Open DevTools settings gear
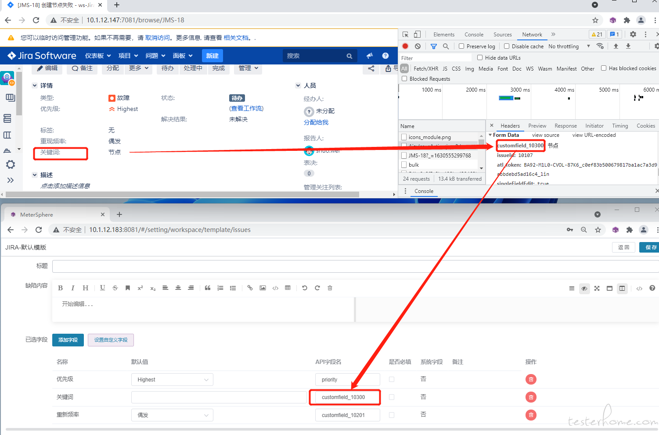The image size is (659, 435). click(633, 34)
